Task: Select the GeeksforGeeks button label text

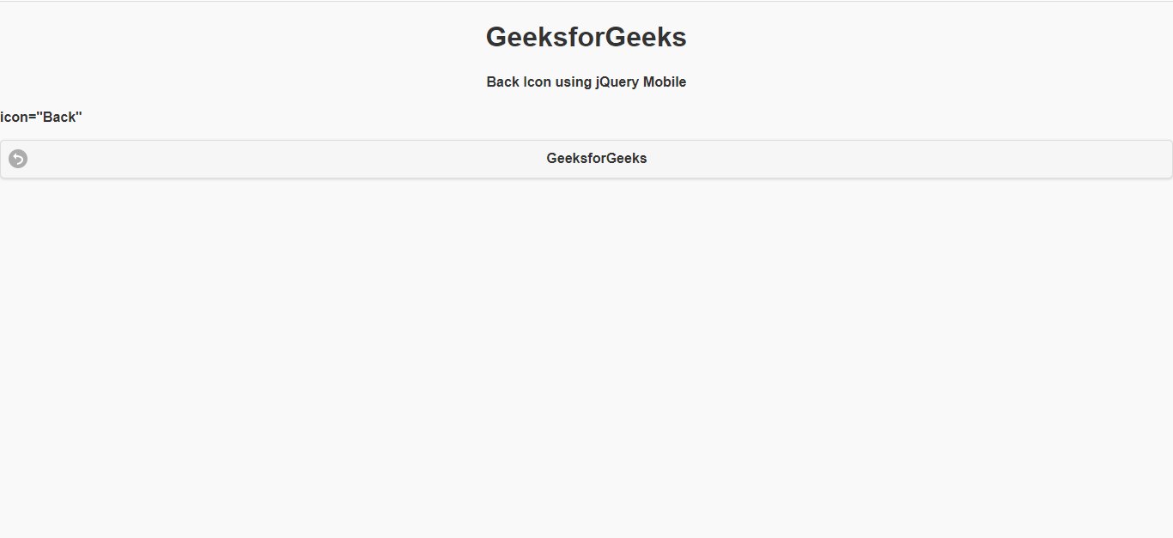Action: pyautogui.click(x=597, y=159)
